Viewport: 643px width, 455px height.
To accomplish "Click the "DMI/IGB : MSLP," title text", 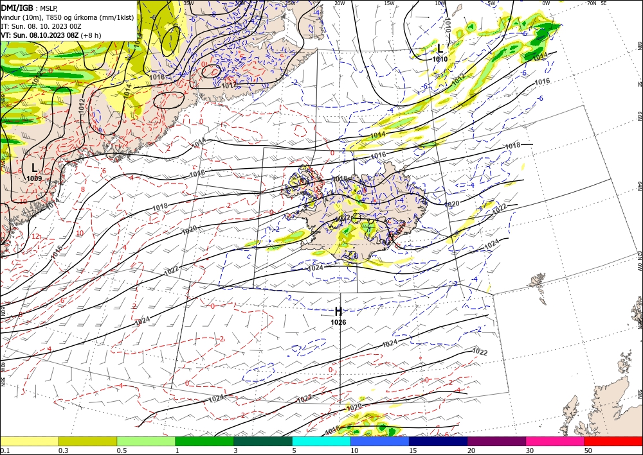I will (30, 7).
